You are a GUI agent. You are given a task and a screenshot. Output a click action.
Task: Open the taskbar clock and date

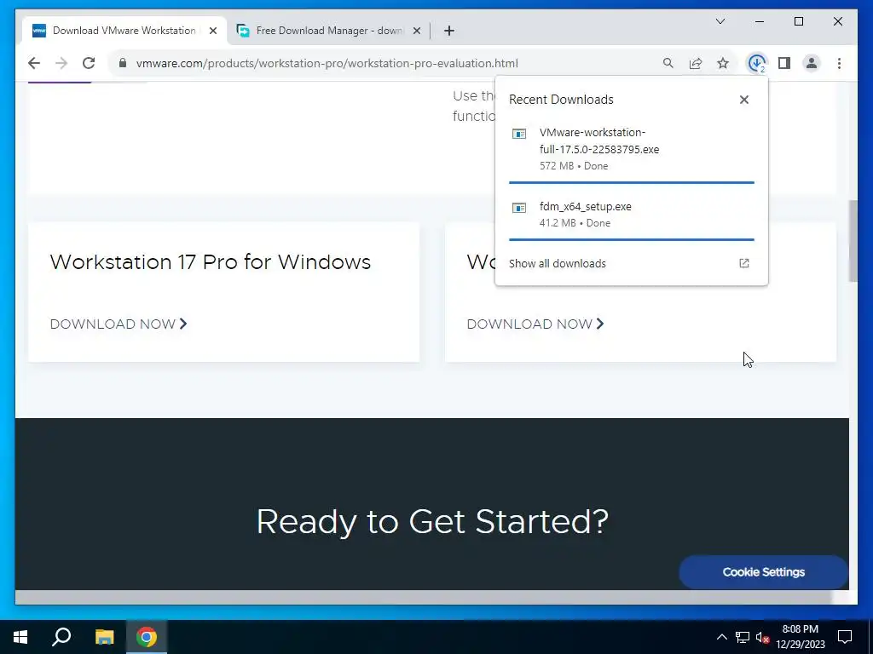coord(800,637)
